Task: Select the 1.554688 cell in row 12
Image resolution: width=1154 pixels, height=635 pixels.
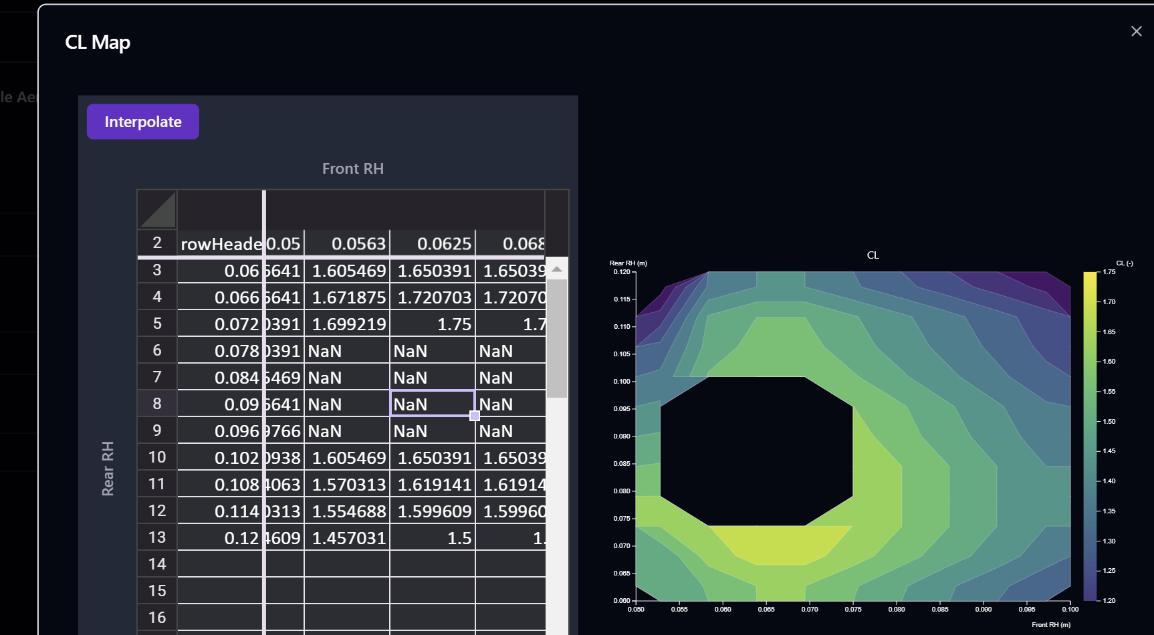Action: tap(348, 510)
